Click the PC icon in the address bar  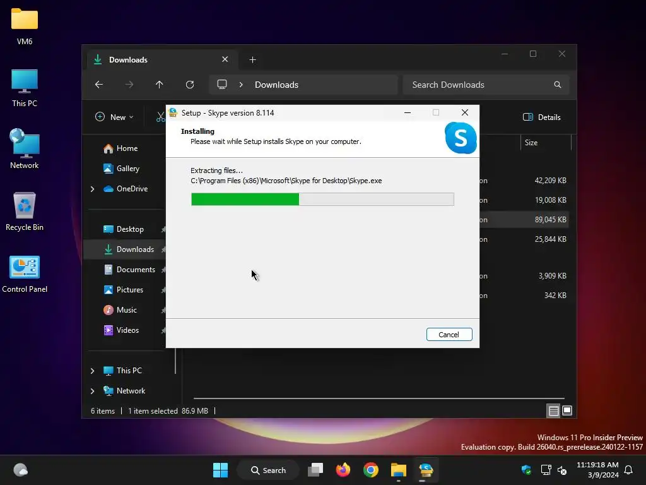[222, 85]
